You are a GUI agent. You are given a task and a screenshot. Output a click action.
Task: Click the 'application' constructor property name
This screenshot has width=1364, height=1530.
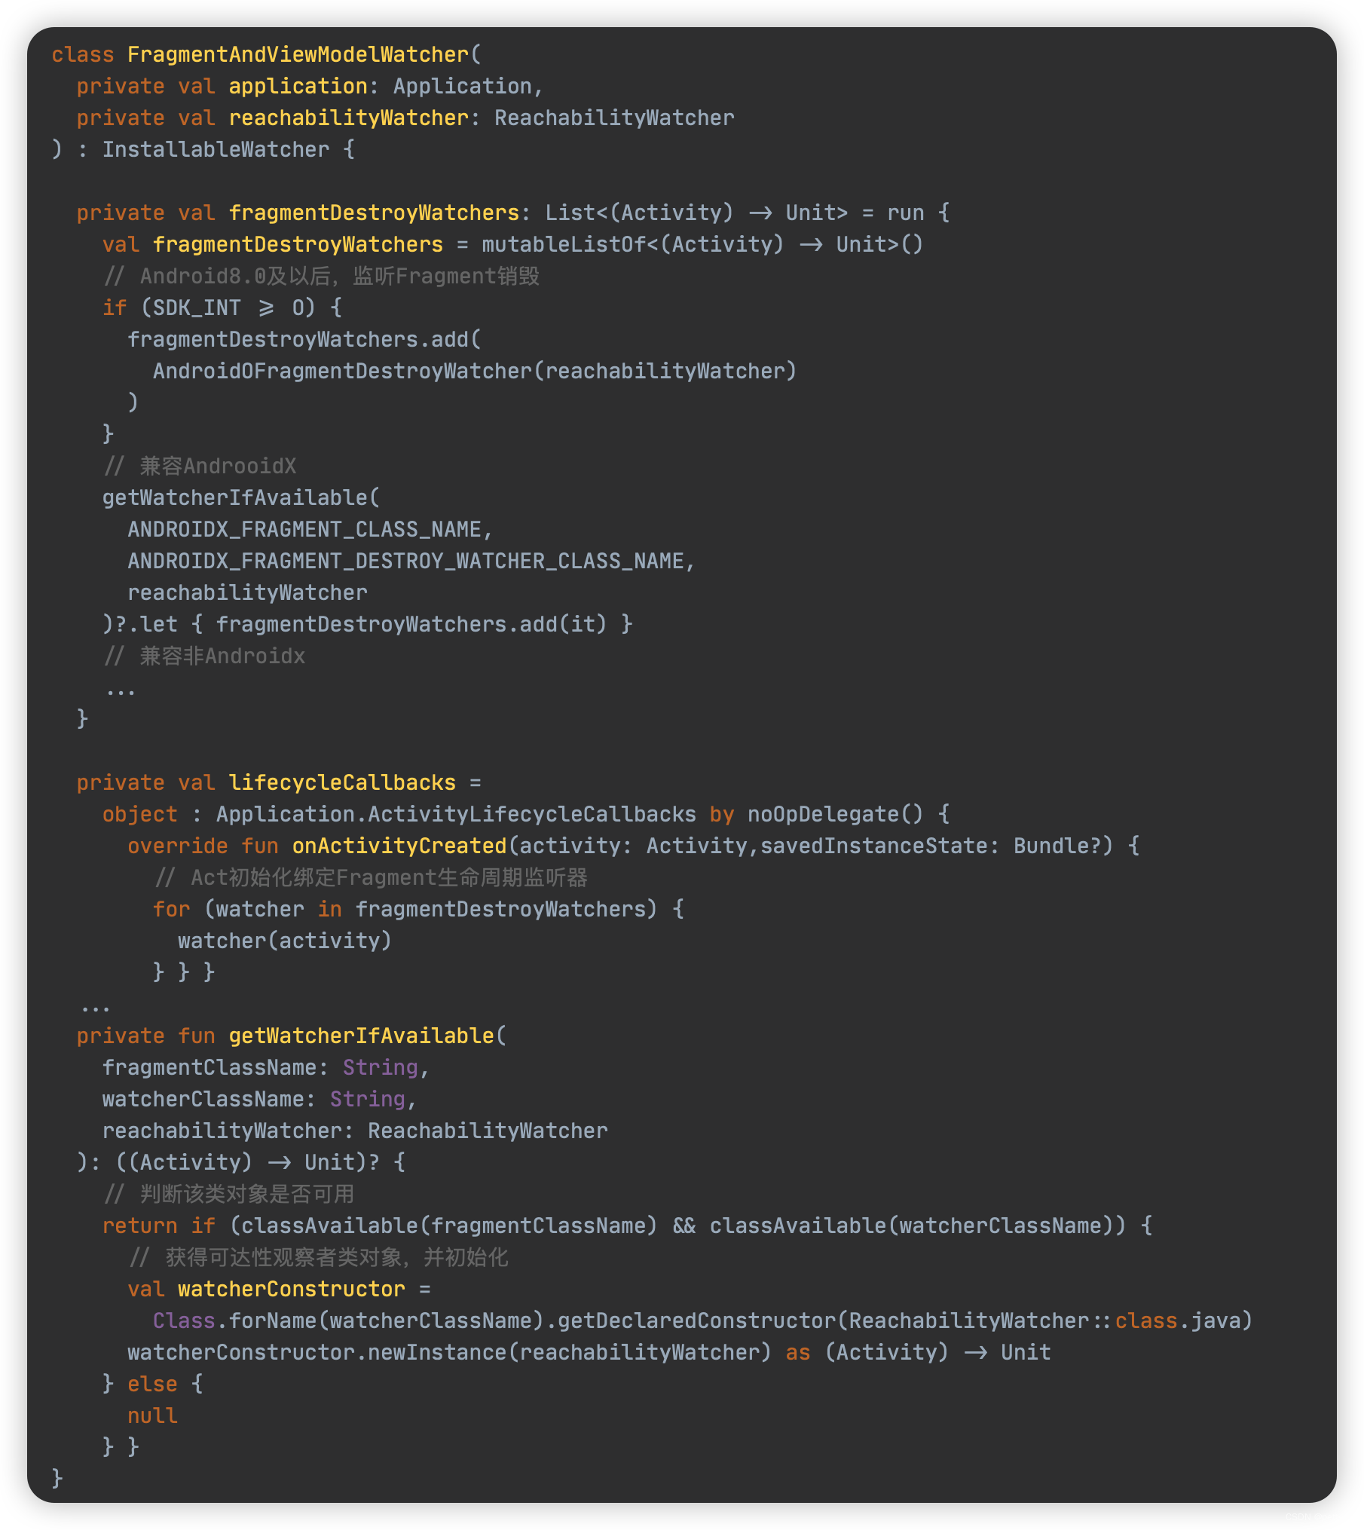(298, 87)
